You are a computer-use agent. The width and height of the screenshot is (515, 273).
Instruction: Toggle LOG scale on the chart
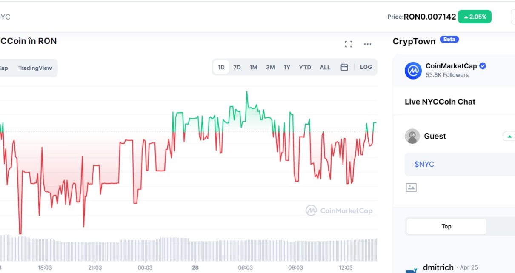(x=366, y=67)
